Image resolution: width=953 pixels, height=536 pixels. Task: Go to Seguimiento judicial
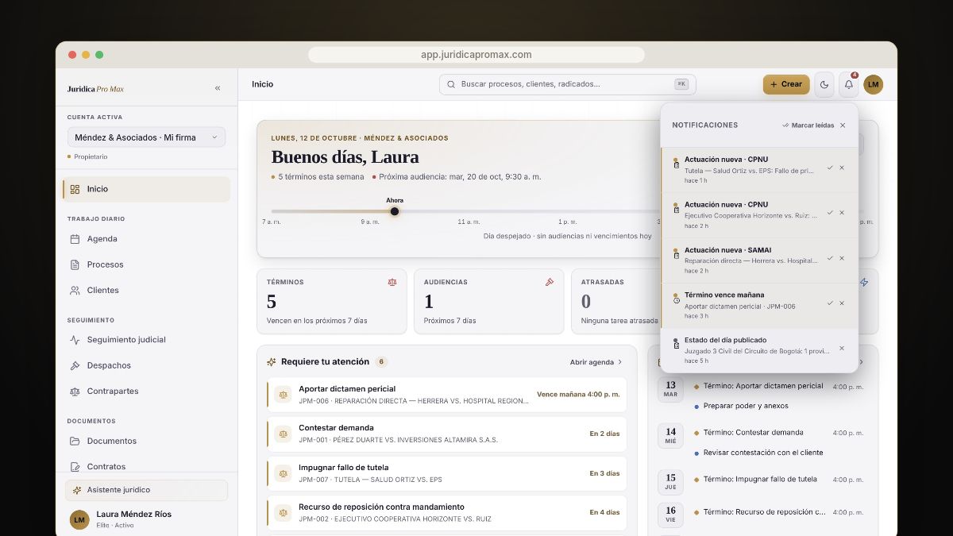[x=146, y=340]
